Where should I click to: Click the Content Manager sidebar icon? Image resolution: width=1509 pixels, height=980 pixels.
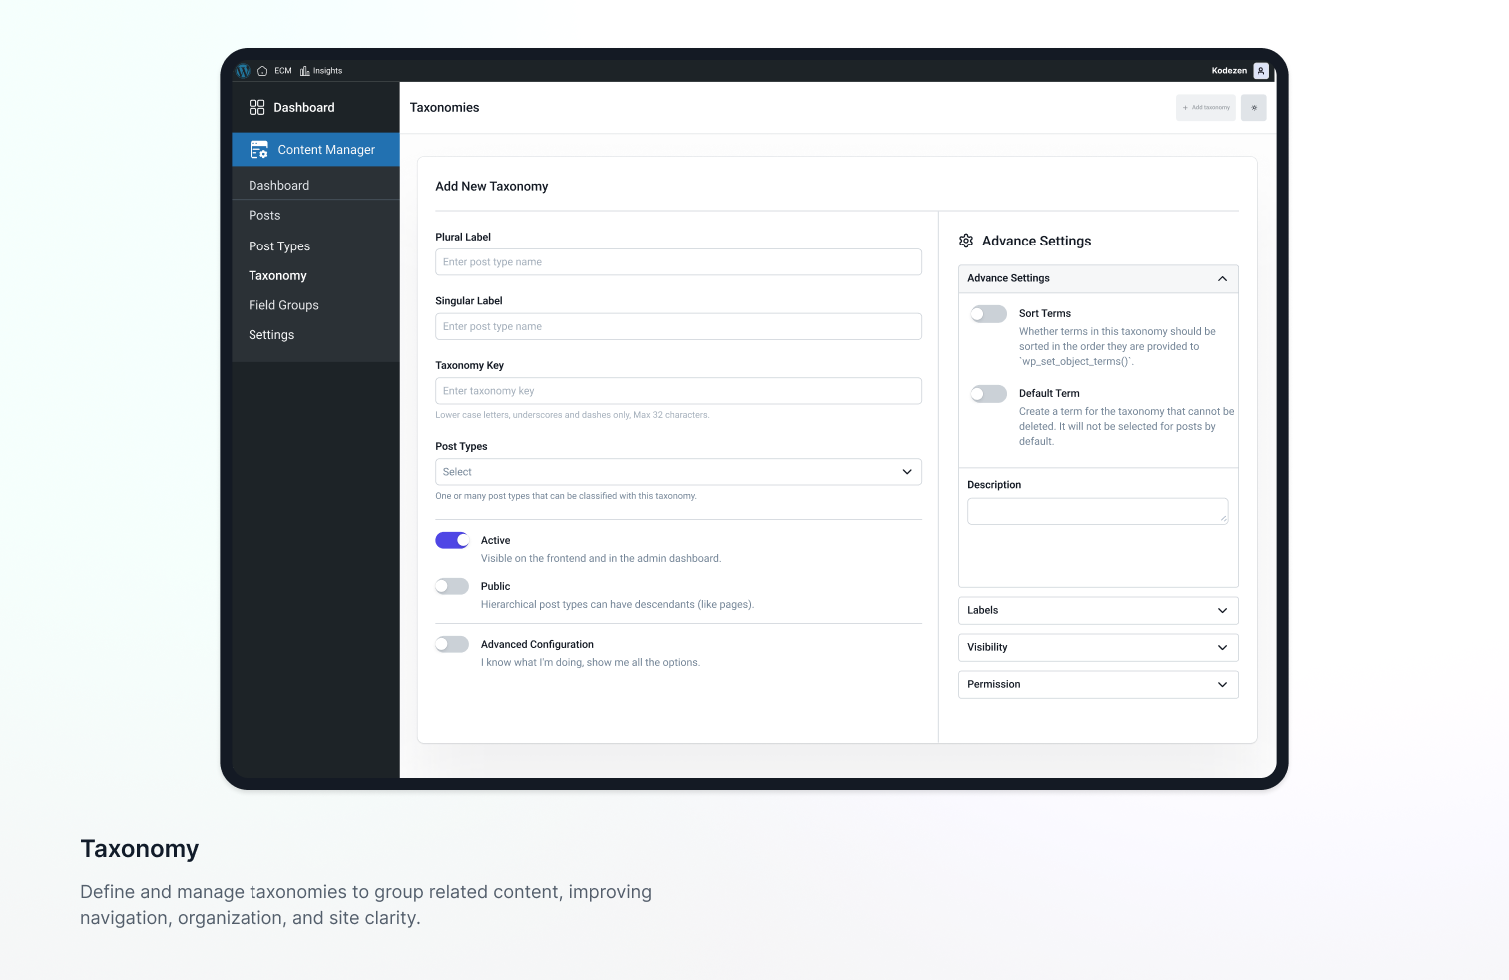pos(258,149)
